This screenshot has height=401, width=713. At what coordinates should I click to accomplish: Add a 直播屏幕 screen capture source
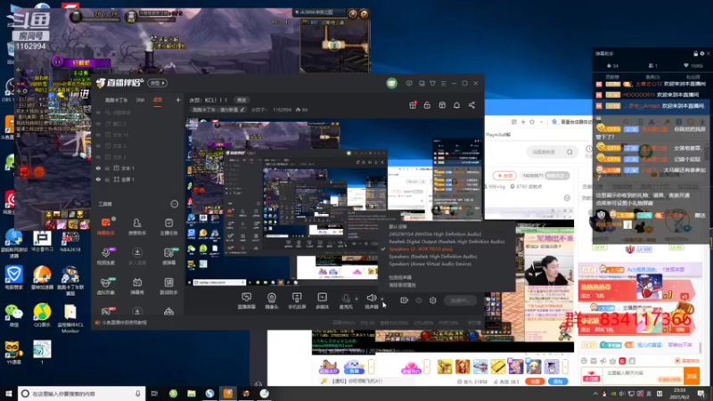coord(247,300)
